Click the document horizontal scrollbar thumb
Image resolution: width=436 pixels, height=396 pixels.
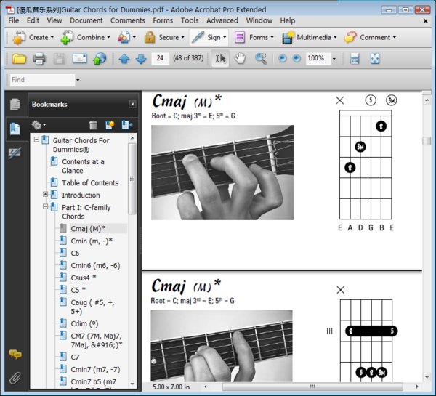[312, 387]
